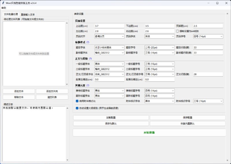Click the 段落右缩进(cm) input field
The height and width of the screenshot is (164, 231).
click(160, 80)
